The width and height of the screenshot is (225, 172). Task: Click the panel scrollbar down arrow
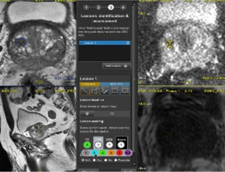tap(134, 164)
